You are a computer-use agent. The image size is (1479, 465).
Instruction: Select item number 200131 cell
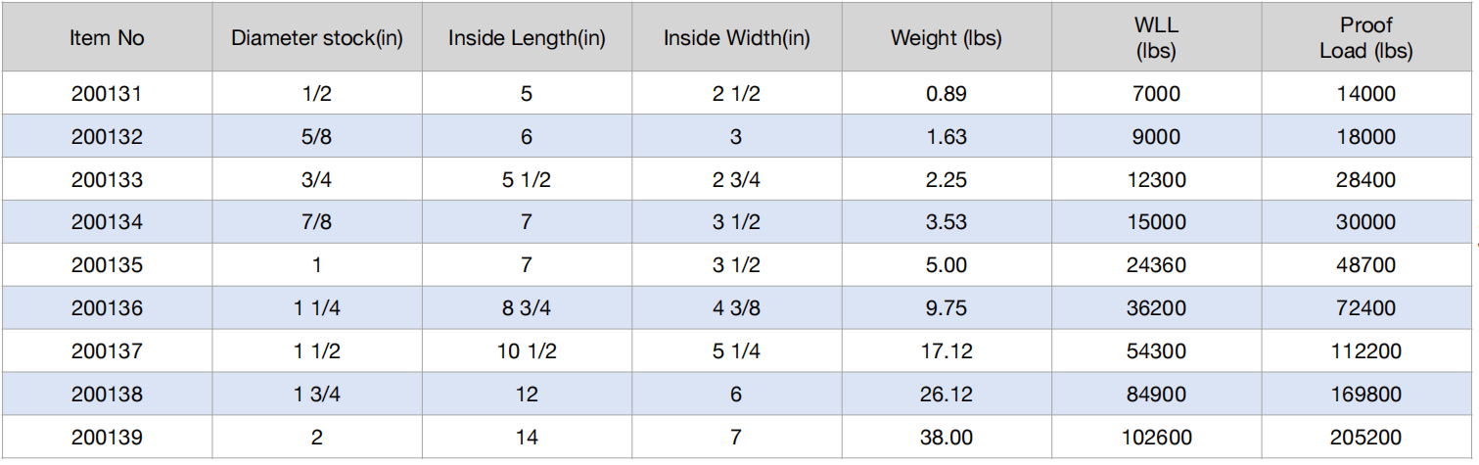coord(107,94)
